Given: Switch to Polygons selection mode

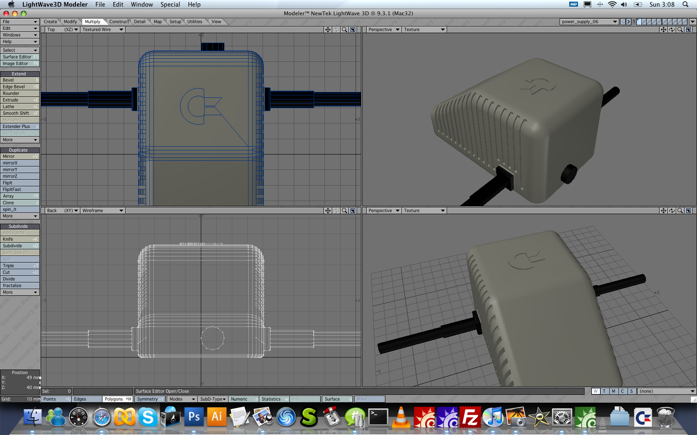Looking at the screenshot, I should 118,399.
